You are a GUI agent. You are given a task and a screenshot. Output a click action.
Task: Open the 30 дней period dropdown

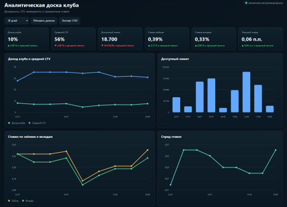[17, 21]
